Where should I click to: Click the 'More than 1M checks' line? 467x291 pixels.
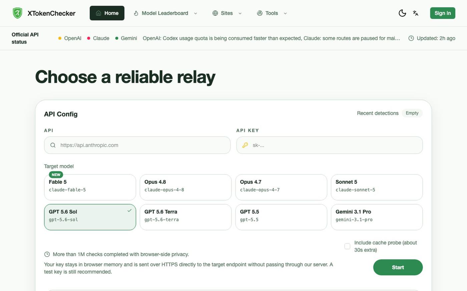point(121,254)
